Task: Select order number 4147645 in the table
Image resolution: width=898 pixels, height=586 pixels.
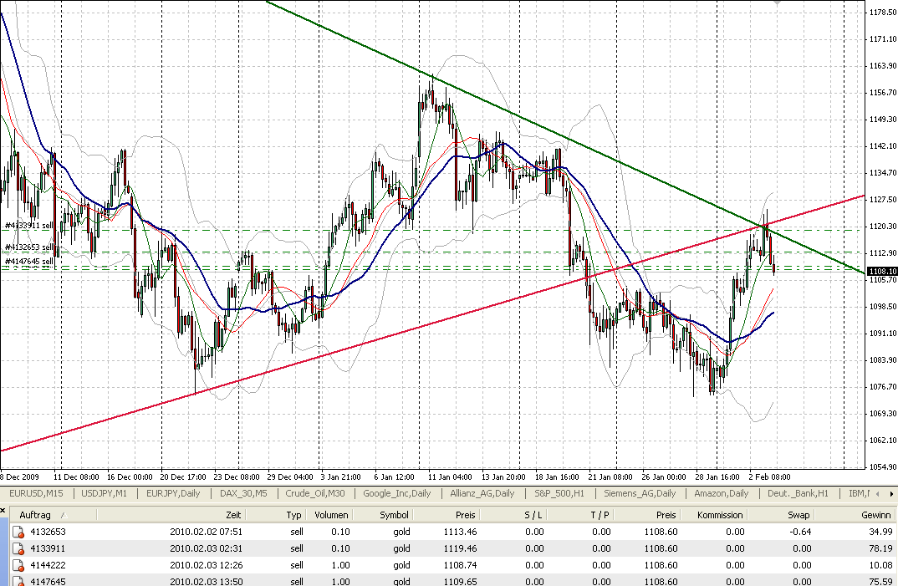Action: pos(48,582)
